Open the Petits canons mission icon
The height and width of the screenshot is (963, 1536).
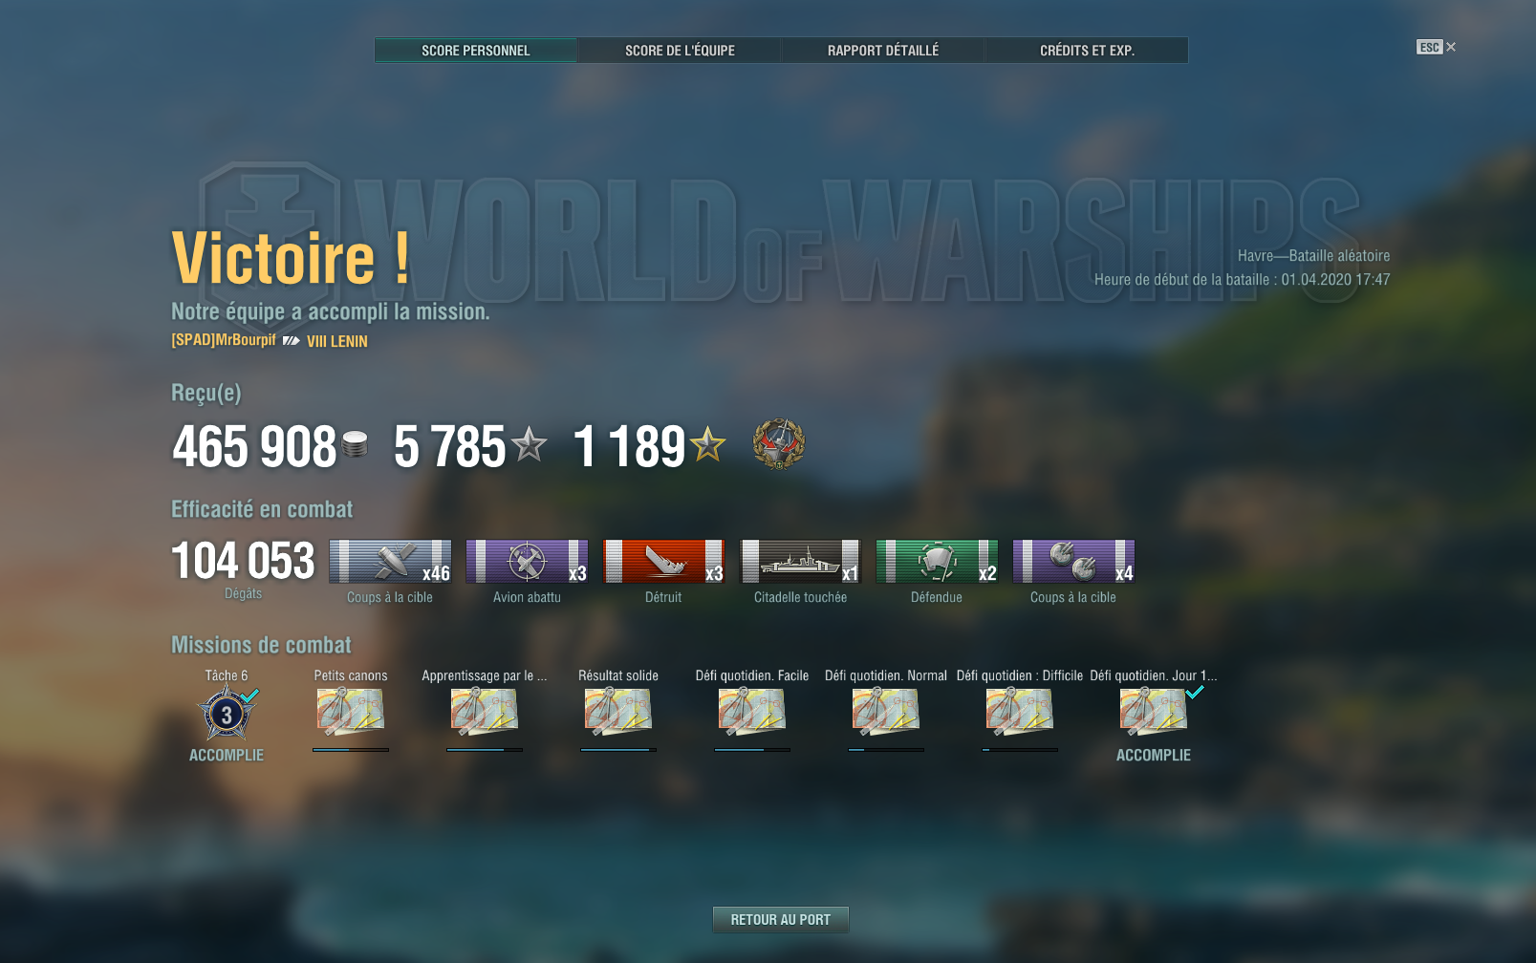point(351,713)
